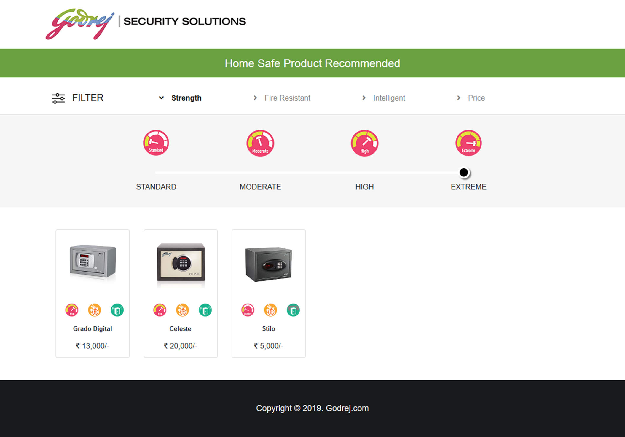Click the FILTER label
Screen dimensions: 625x437
[x=88, y=98]
